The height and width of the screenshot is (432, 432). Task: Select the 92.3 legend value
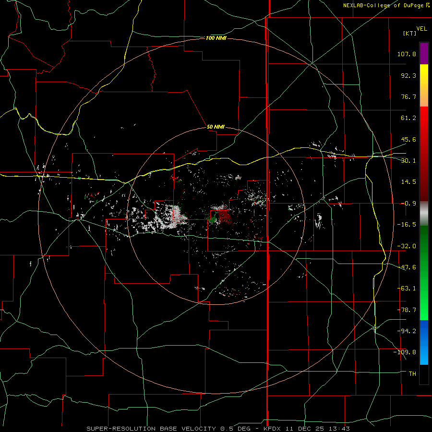click(408, 75)
